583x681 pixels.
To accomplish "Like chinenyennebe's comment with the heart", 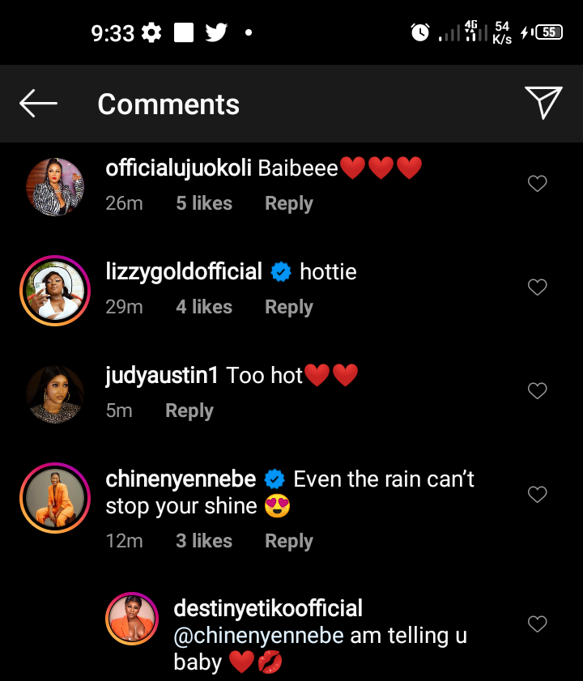I will point(537,494).
